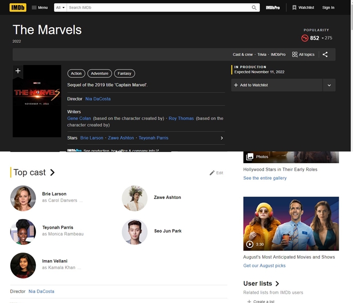The width and height of the screenshot is (353, 303).
Task: Open the All search category dropdown
Action: click(x=61, y=8)
